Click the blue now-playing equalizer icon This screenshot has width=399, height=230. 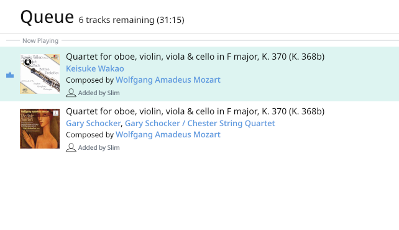point(10,75)
